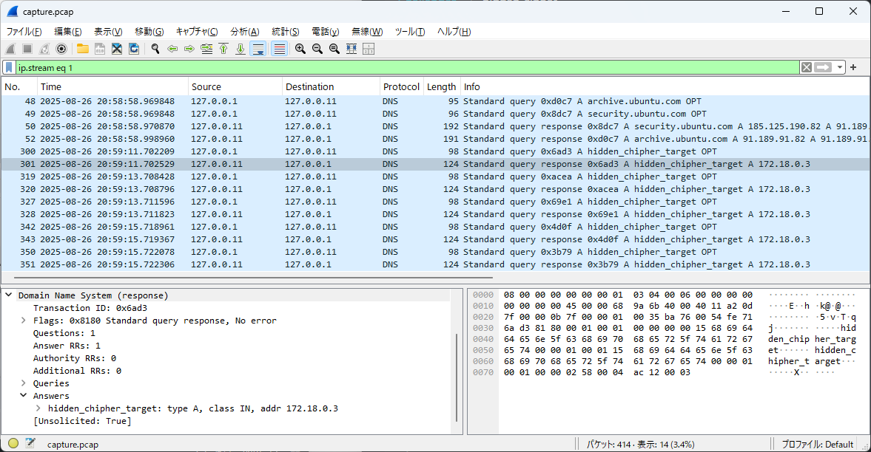This screenshot has height=452, width=871.
Task: Open a capture file using folder icon
Action: [x=83, y=49]
